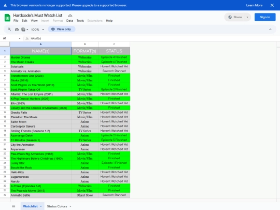This screenshot has height=210, width=280.
Task: Select row 1 header
Action: point(5,51)
